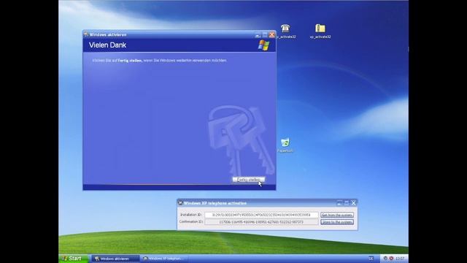Click the gray system tray icon
This screenshot has height=263, width=467.
385,258
